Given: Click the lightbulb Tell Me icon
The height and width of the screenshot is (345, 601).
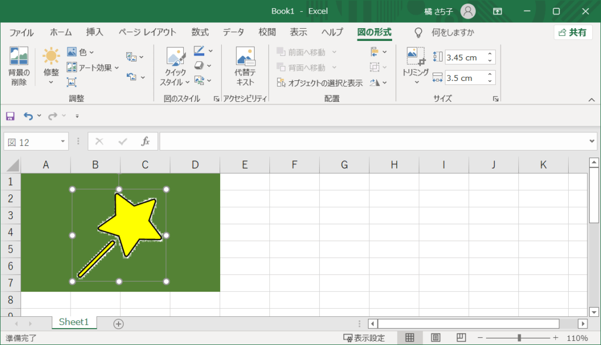Looking at the screenshot, I should coord(418,33).
